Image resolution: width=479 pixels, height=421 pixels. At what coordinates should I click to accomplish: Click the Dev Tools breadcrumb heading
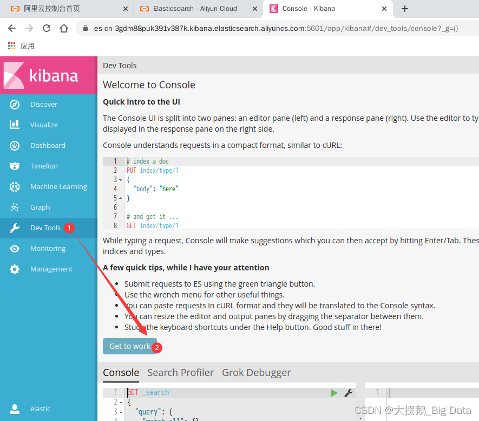[x=120, y=66]
